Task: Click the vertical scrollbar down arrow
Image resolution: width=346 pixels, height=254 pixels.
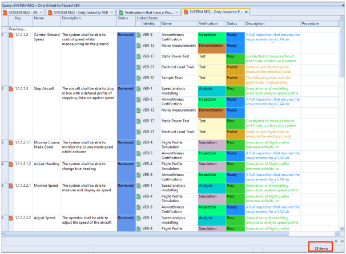Action: [342, 229]
